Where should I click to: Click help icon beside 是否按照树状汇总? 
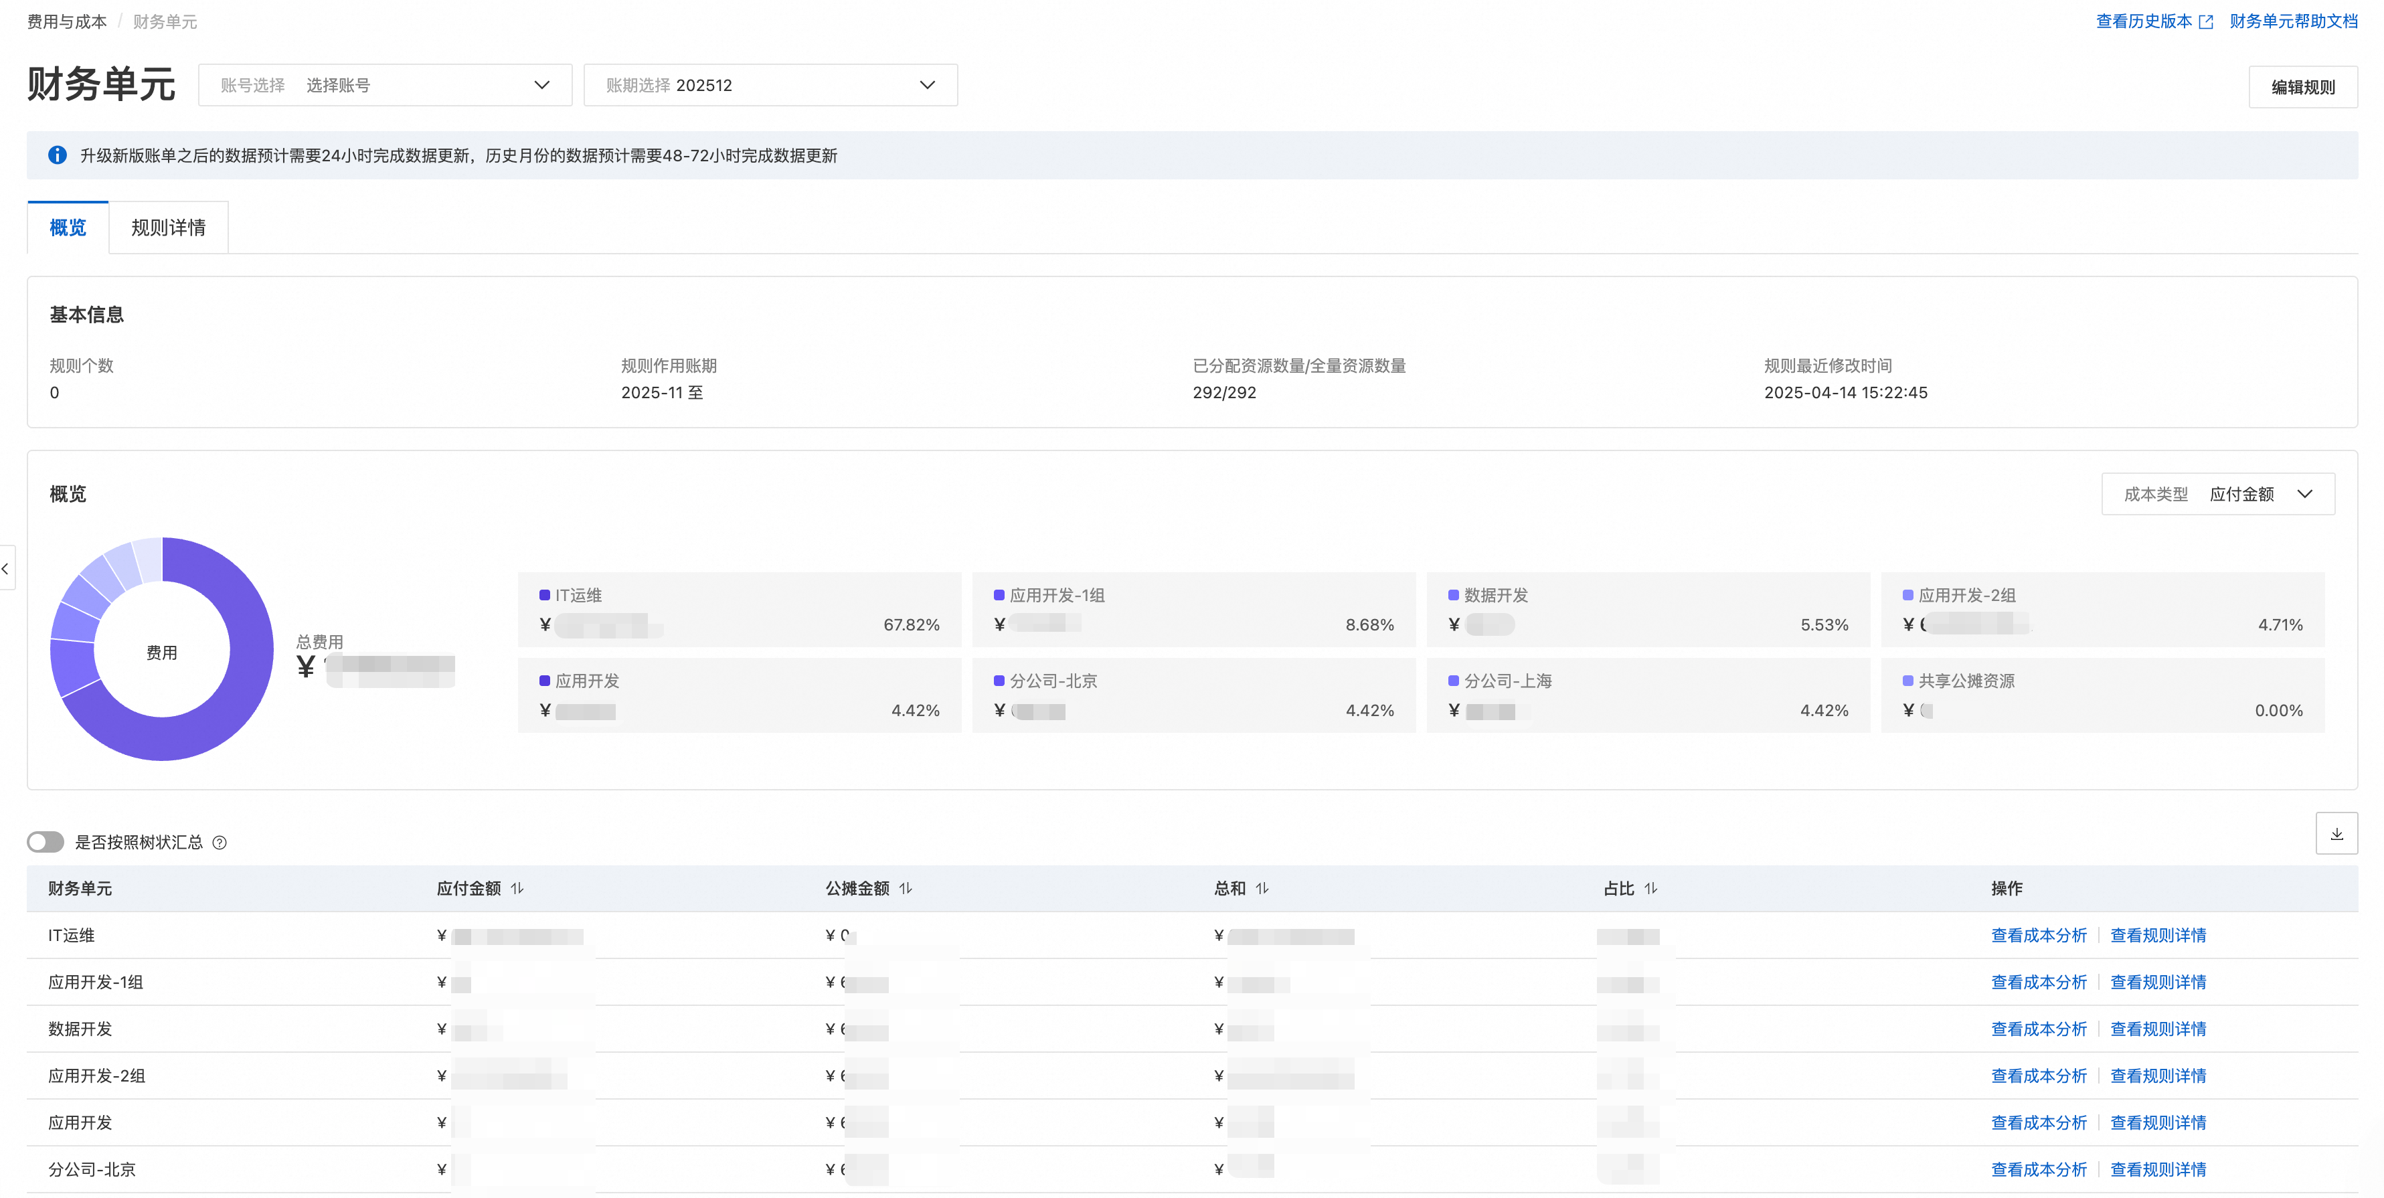pyautogui.click(x=220, y=843)
